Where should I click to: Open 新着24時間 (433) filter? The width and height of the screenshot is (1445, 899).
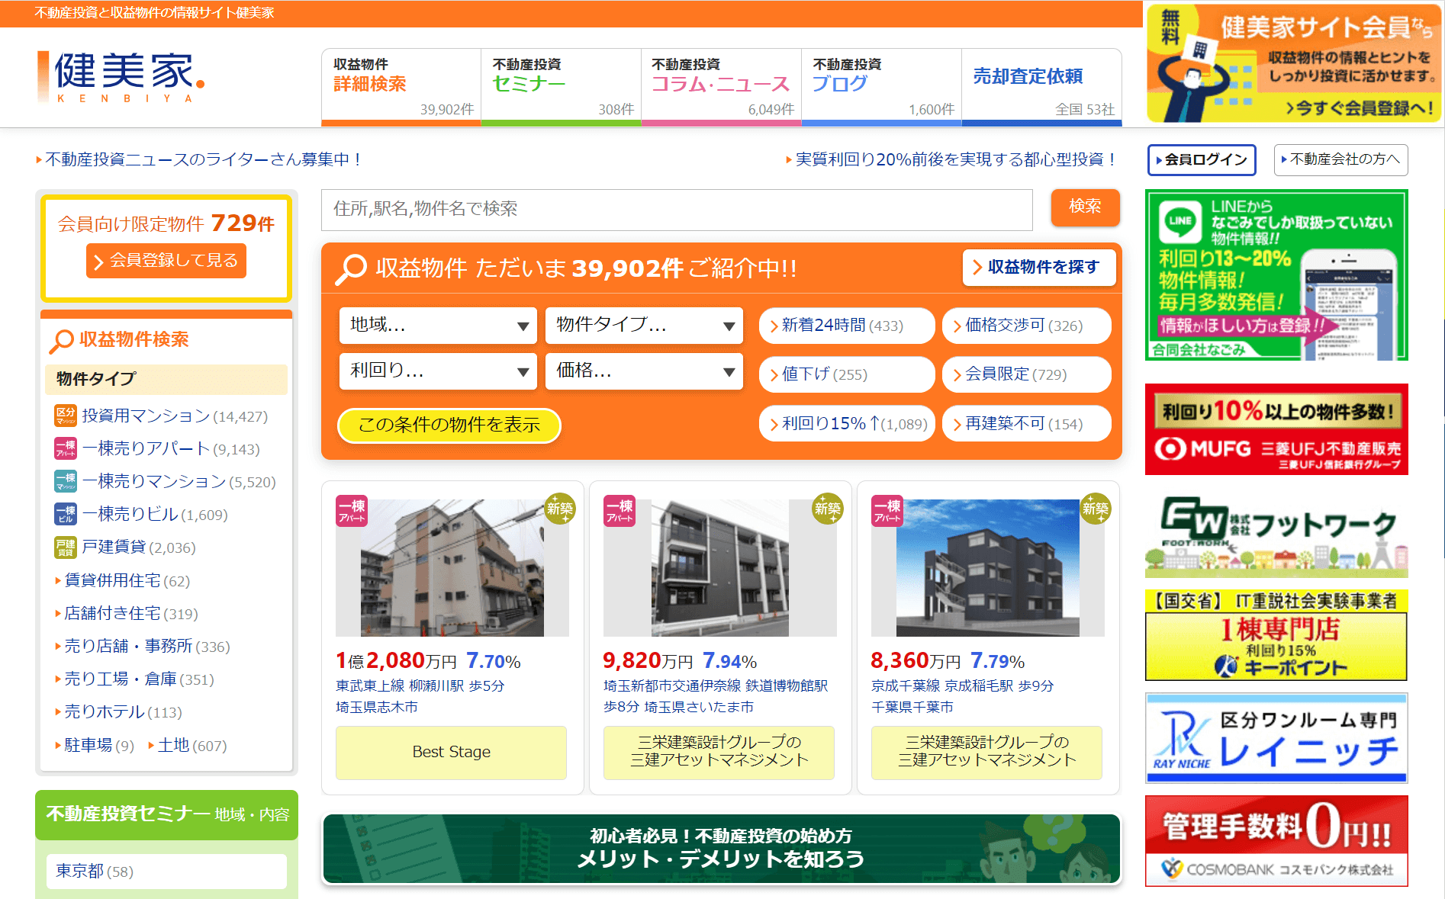[847, 326]
